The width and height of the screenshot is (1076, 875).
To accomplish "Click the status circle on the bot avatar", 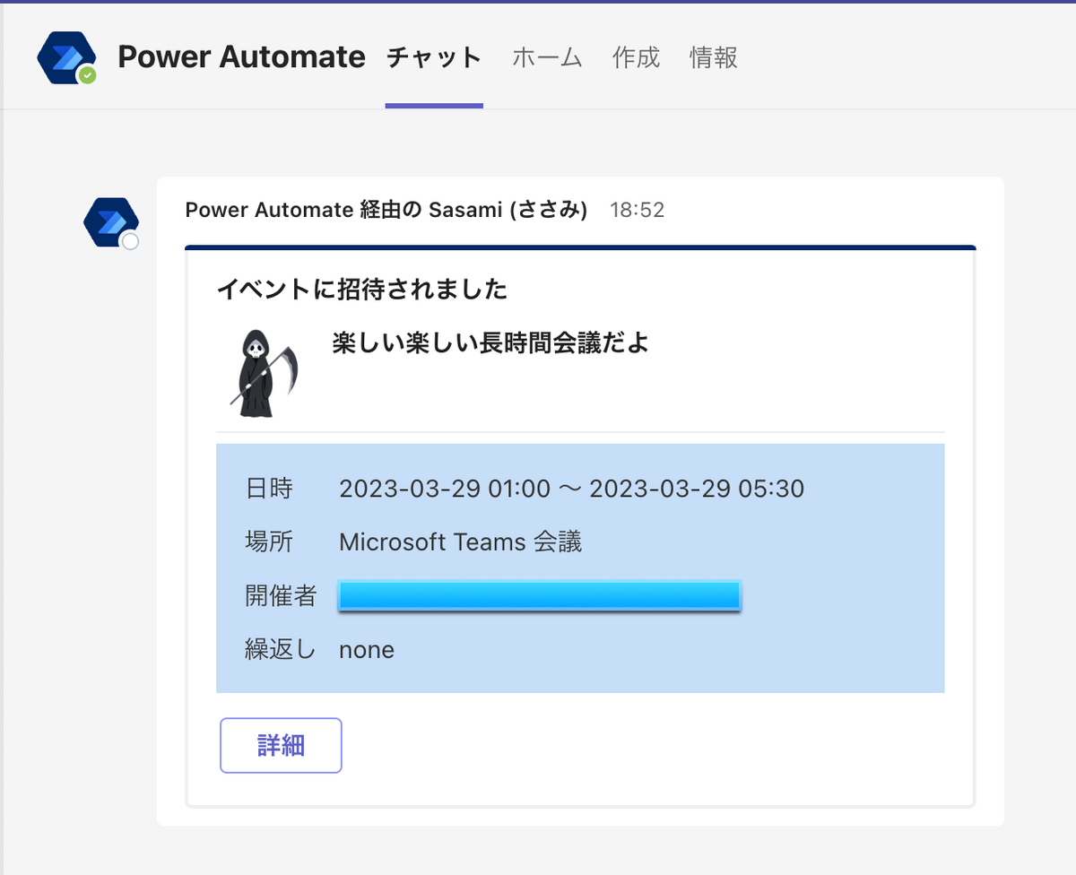I will coord(129,239).
